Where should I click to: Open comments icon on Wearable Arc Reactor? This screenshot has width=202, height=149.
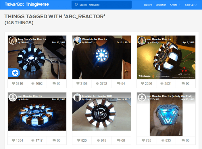pyautogui.click(x=119, y=83)
